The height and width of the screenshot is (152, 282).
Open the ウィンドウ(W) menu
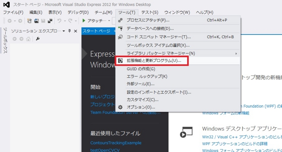177,12
